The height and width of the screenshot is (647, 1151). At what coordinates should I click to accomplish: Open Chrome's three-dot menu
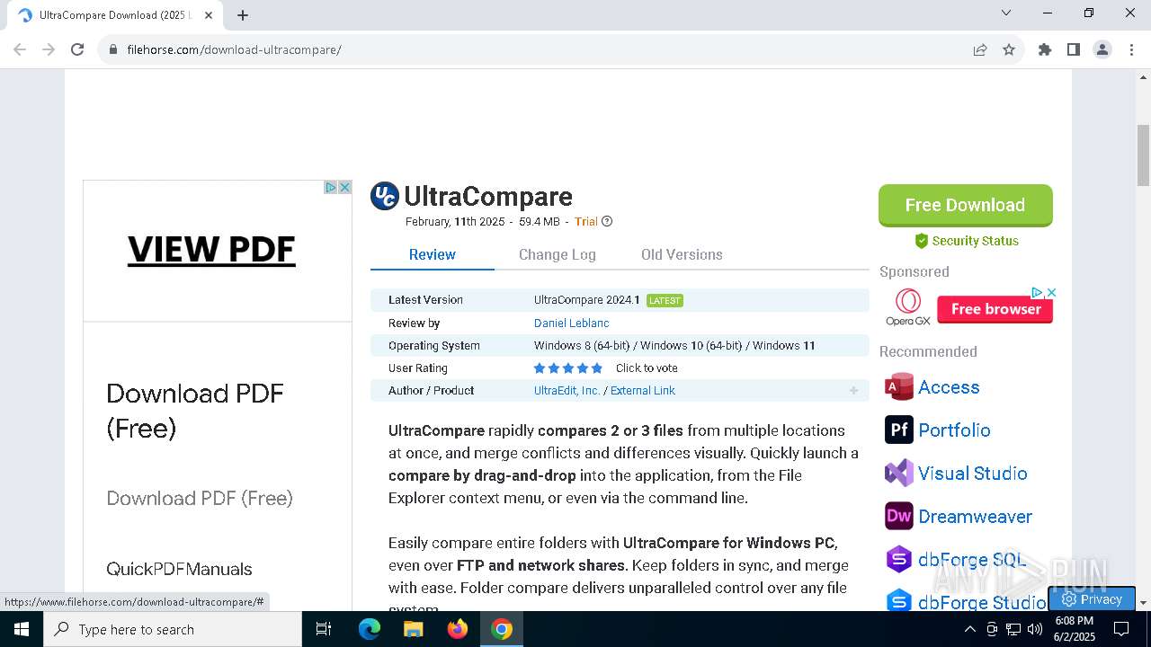1131,49
